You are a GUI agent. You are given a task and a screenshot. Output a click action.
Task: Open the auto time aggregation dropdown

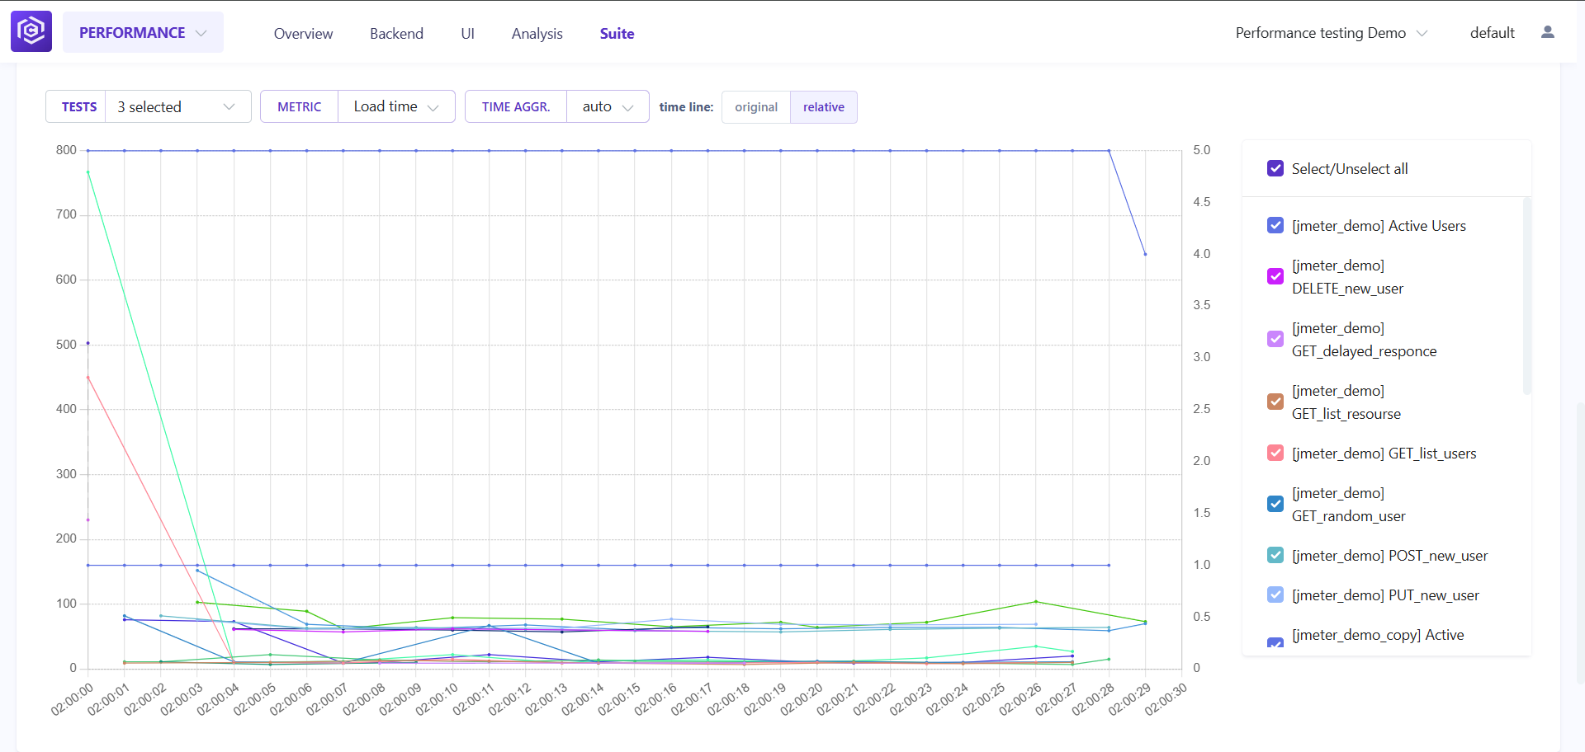pyautogui.click(x=608, y=107)
